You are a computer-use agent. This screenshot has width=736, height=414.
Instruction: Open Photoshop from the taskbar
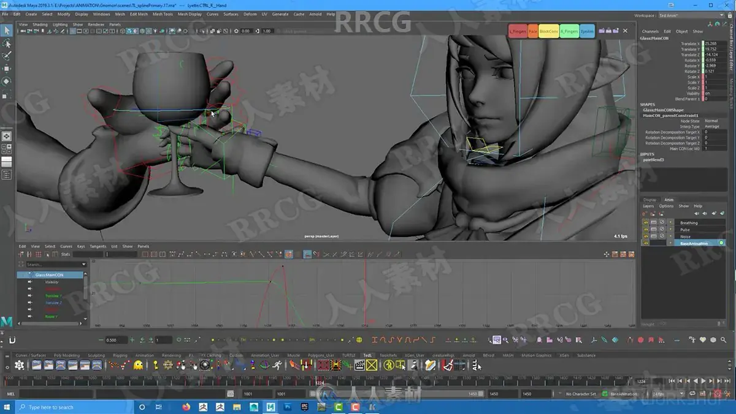tap(287, 407)
